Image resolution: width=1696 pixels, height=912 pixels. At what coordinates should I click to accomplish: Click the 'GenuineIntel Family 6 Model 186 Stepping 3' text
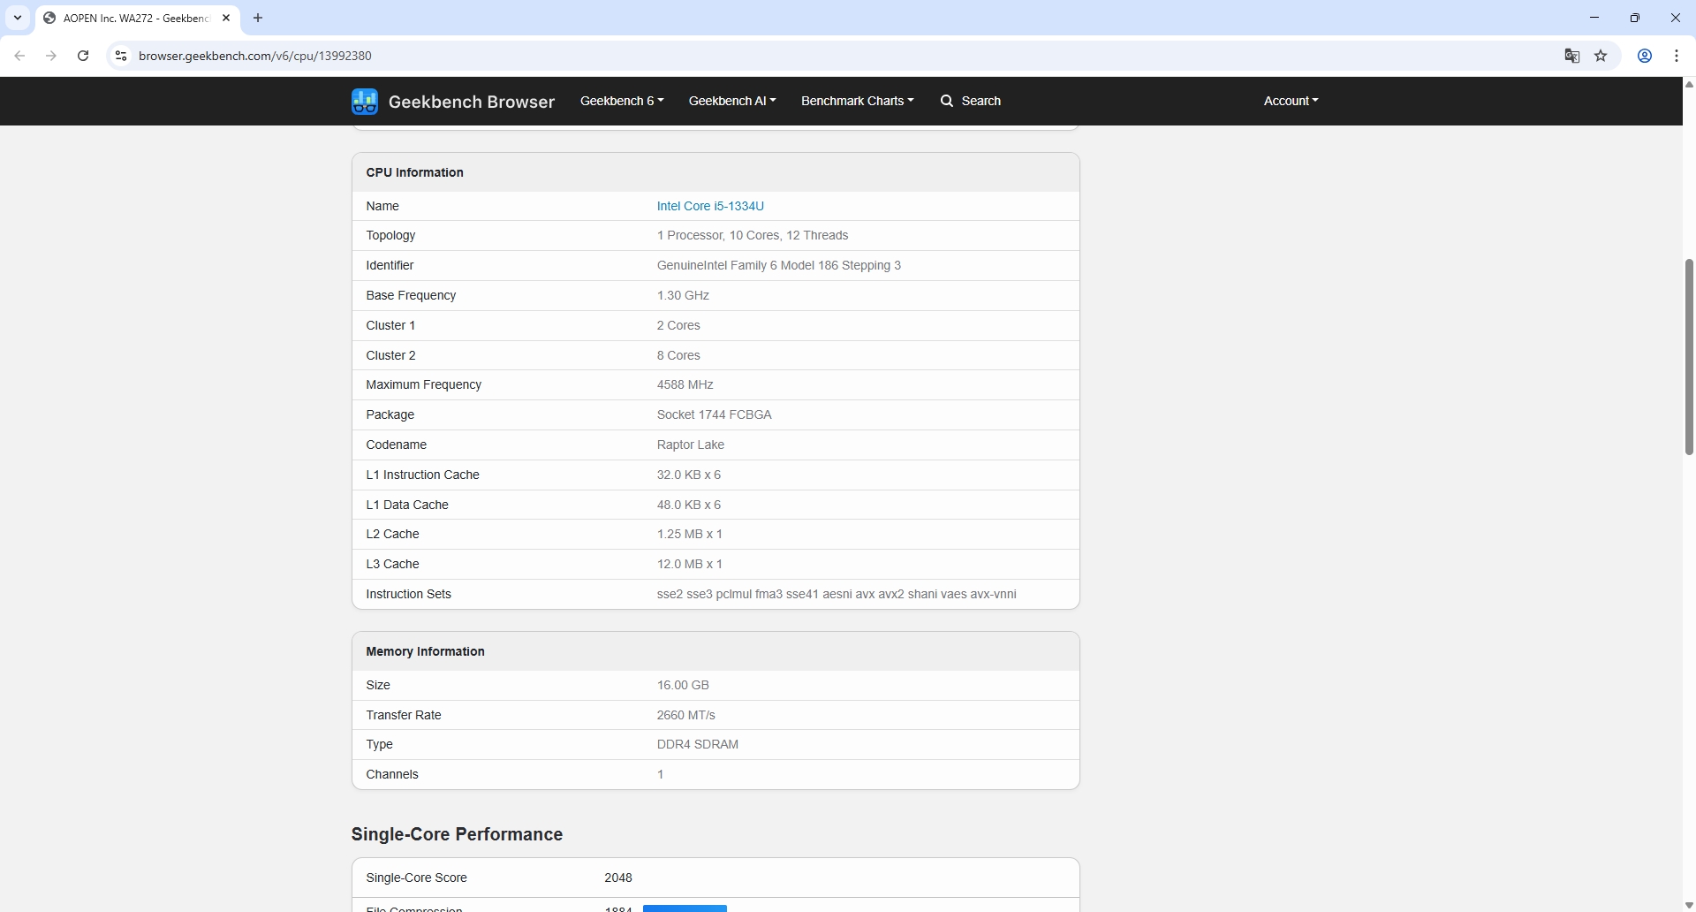pos(779,265)
